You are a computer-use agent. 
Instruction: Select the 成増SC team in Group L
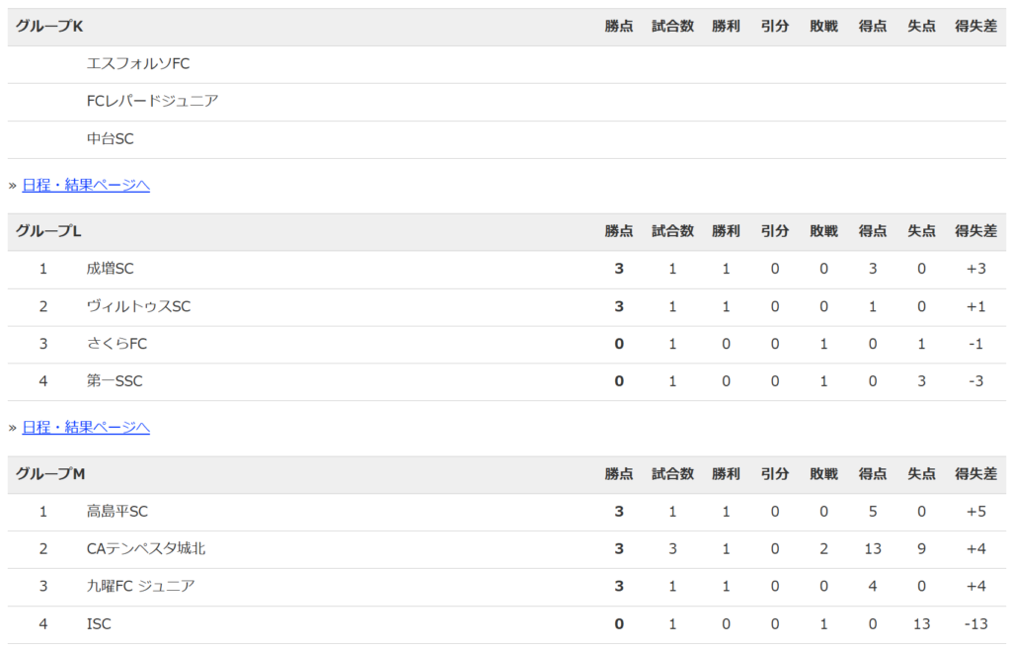click(x=110, y=269)
